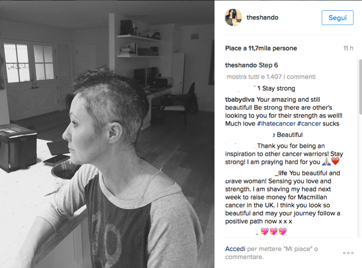Open the 11 h post timestamp
Image resolution: width=362 pixels, height=268 pixels.
pos(348,48)
